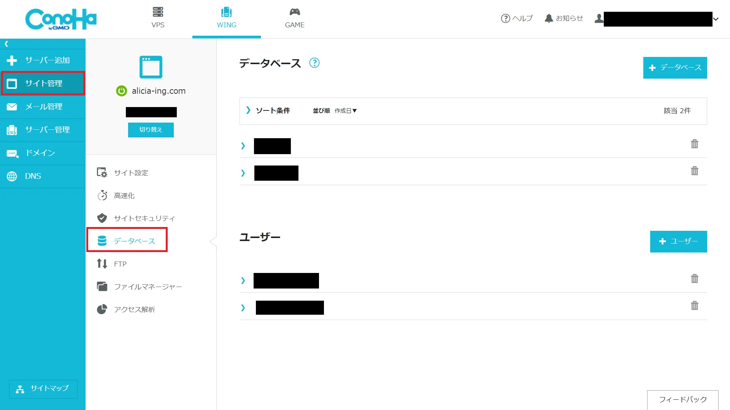
Task: Click the user account avatar icon
Action: [x=599, y=18]
